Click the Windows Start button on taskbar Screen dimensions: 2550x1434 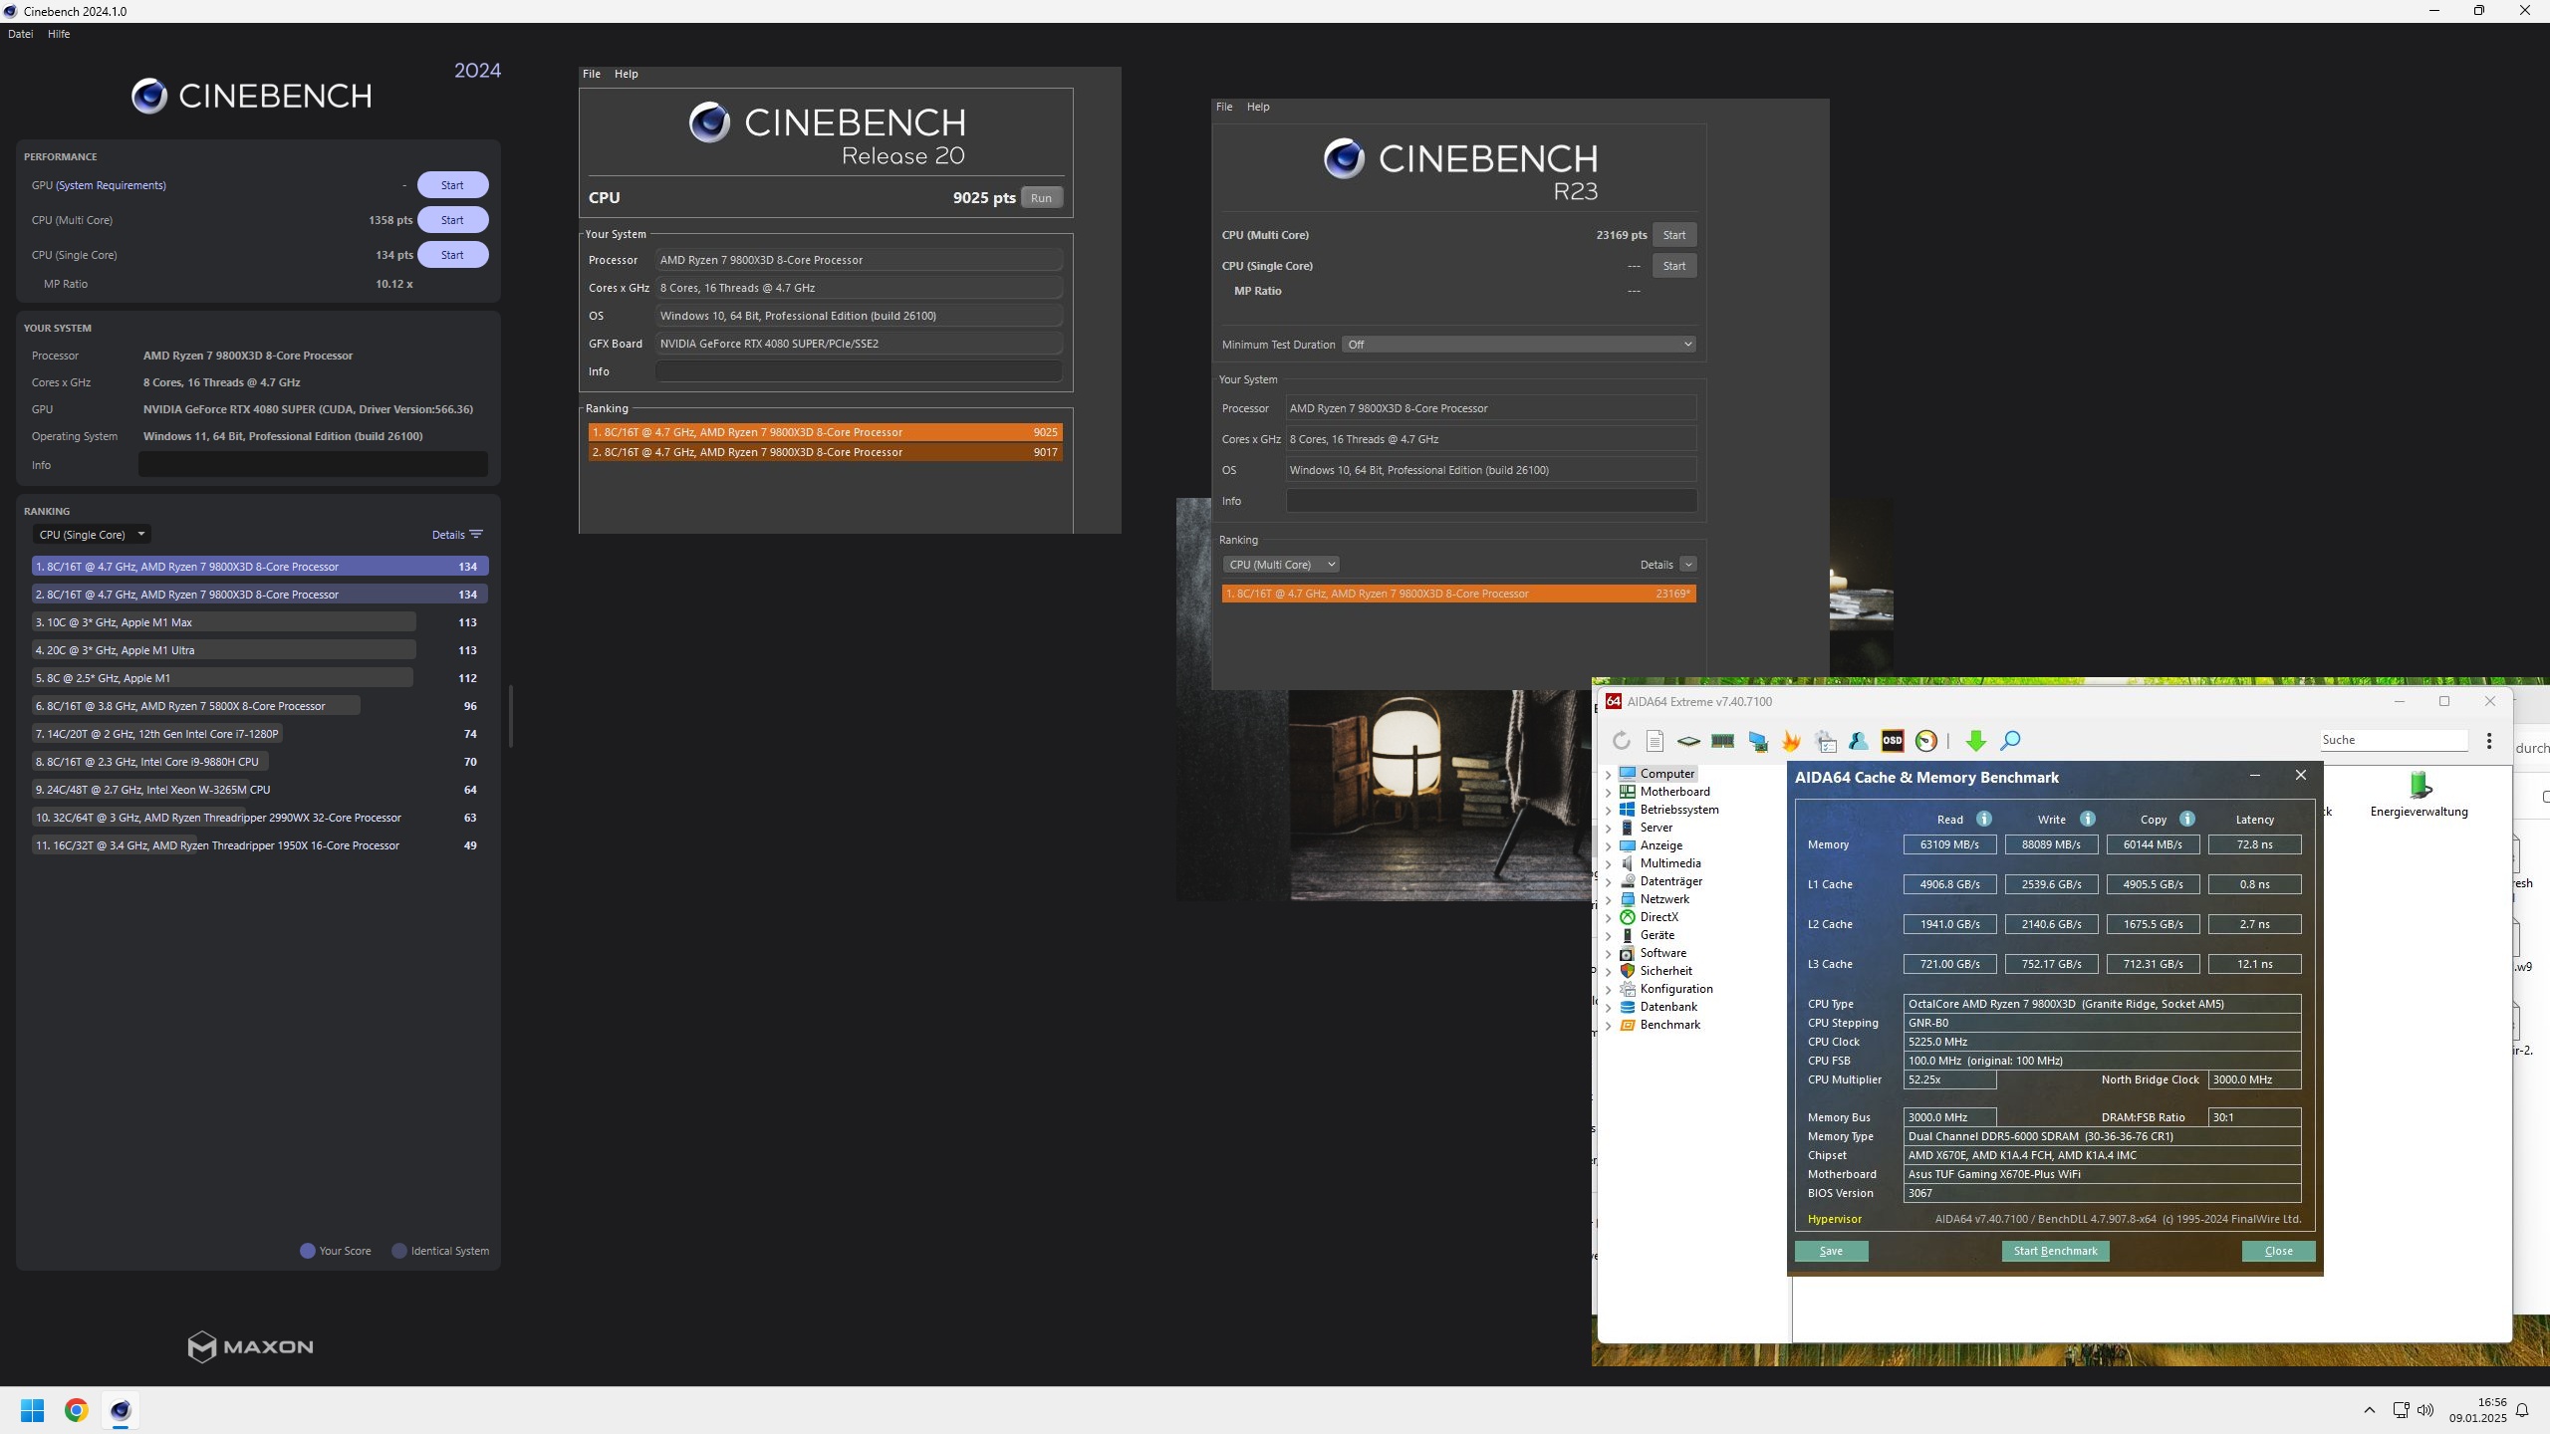[33, 1410]
